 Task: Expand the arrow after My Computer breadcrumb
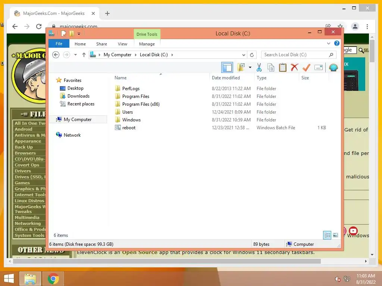point(136,55)
